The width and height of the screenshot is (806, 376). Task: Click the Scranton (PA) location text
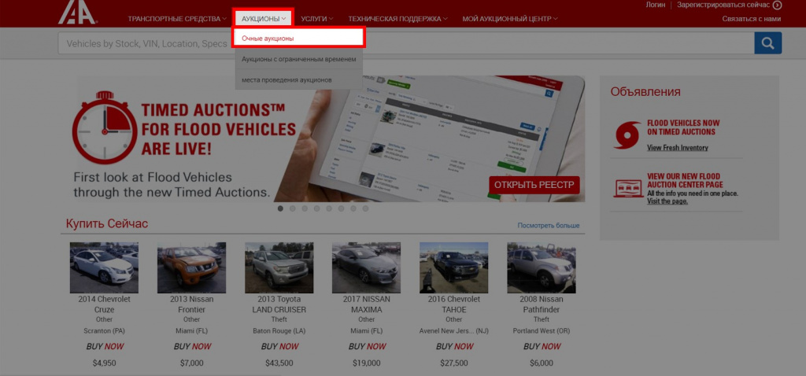pyautogui.click(x=105, y=331)
